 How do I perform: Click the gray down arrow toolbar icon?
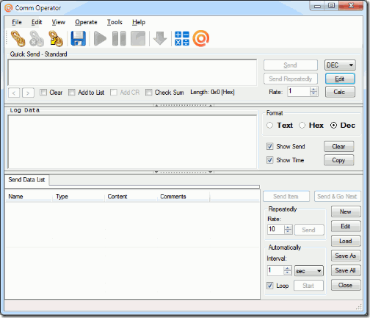[x=160, y=38]
